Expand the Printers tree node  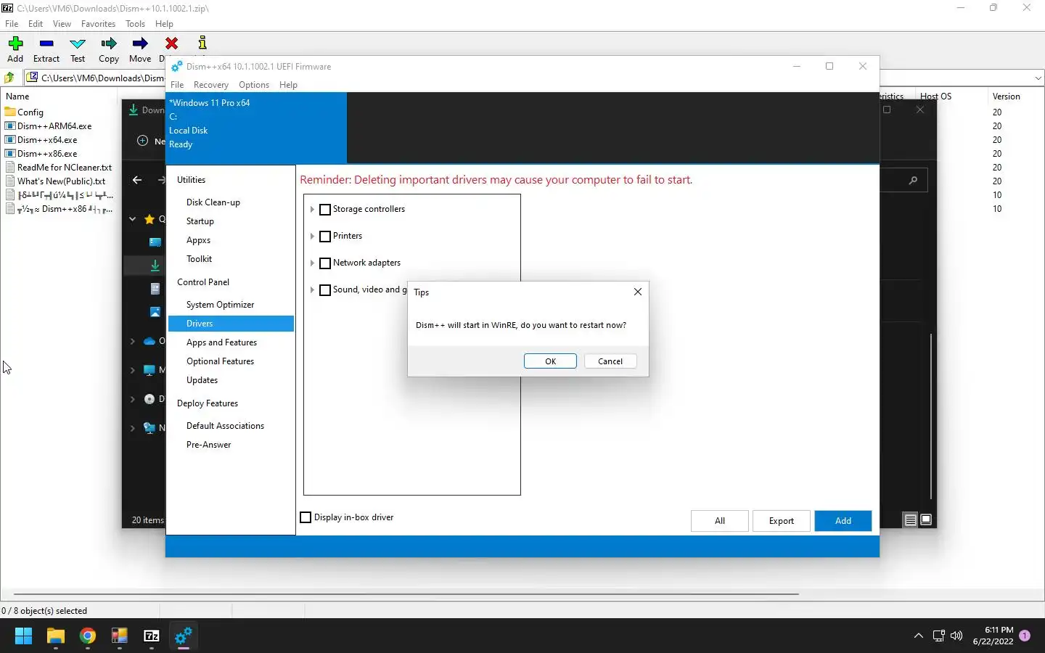pos(312,237)
